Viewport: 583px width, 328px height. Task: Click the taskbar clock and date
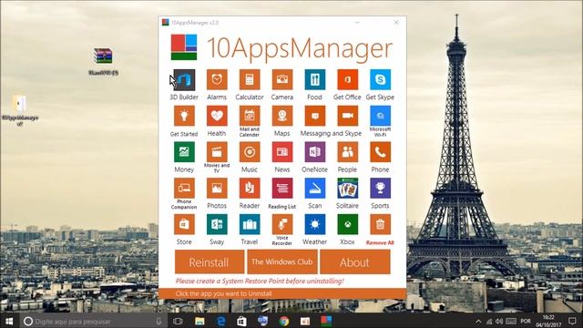(x=548, y=321)
